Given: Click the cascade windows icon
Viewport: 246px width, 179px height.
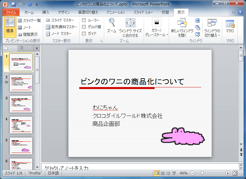Looking at the screenshot, I should (x=198, y=28).
